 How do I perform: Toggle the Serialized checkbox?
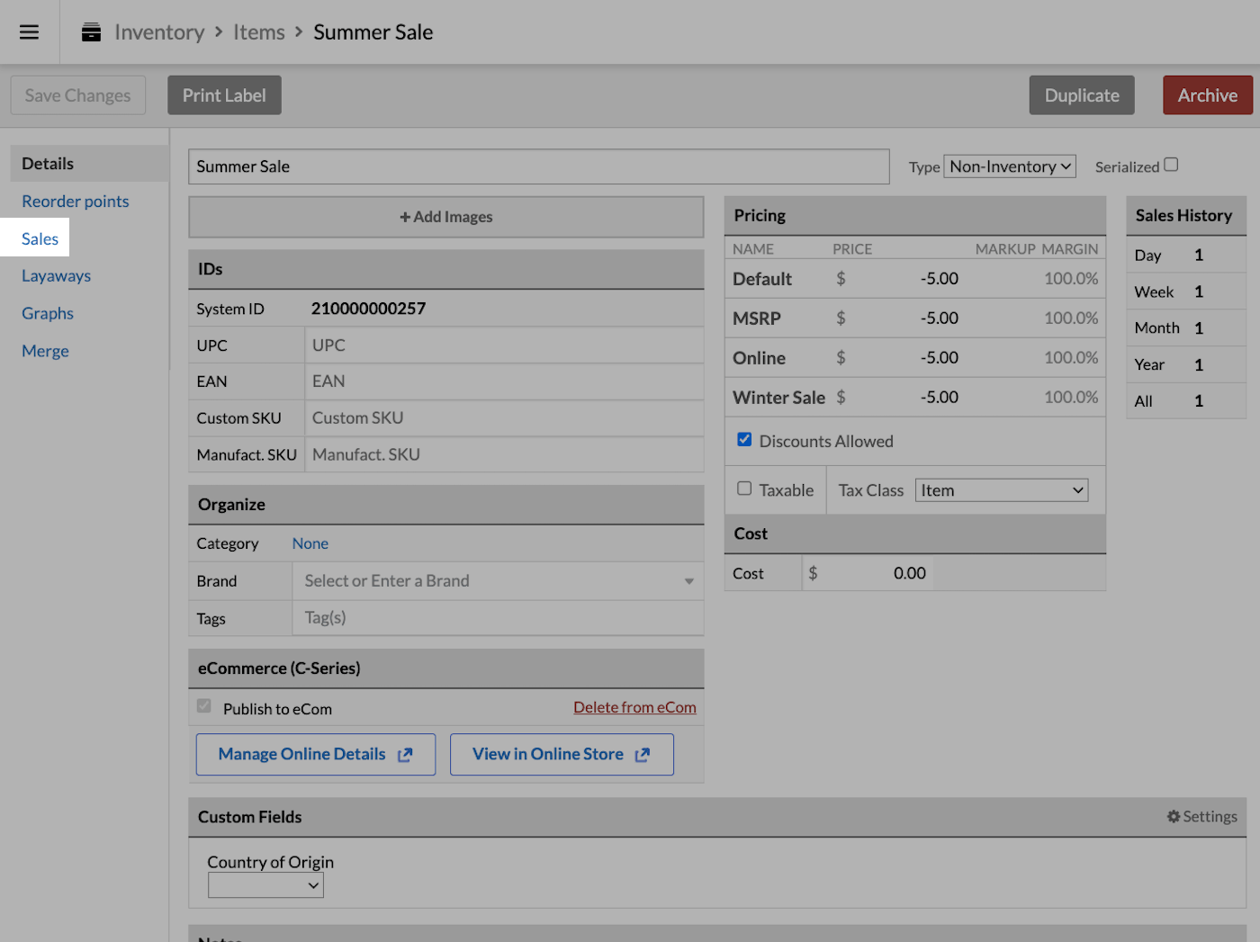1171,165
